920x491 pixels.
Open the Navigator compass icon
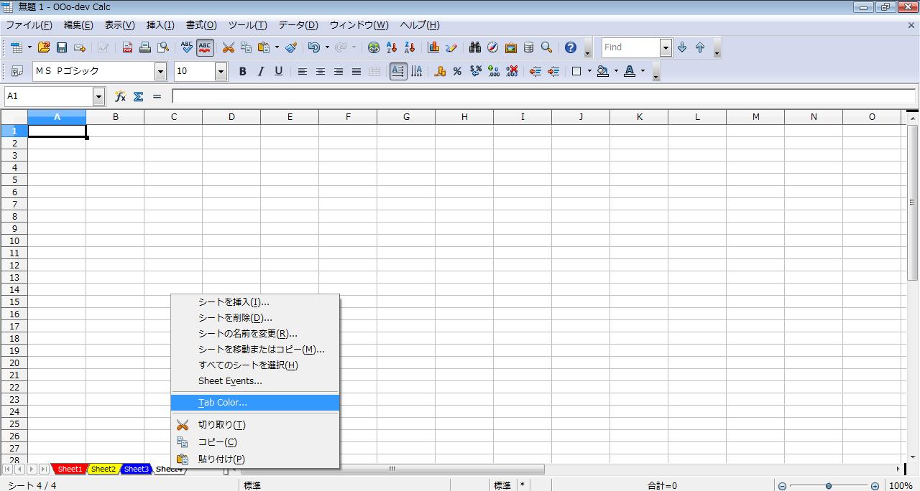492,47
